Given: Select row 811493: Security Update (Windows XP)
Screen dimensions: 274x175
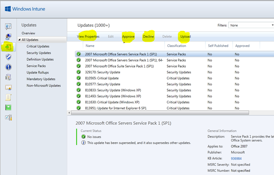Looking at the screenshot, I should pyautogui.click(x=175, y=96).
